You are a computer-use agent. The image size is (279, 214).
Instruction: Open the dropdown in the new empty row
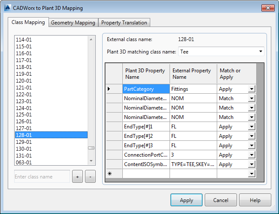click(x=252, y=173)
